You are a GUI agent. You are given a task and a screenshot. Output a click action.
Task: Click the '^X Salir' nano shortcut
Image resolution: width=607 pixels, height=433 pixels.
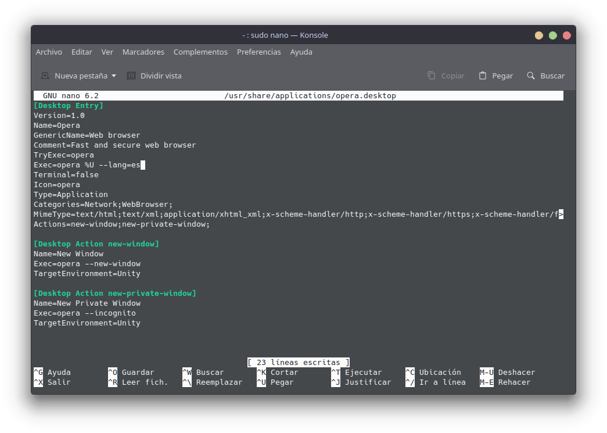click(x=52, y=382)
